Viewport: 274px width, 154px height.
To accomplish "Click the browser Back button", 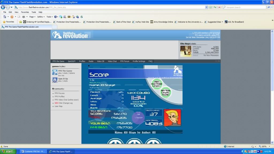I will (3, 7).
